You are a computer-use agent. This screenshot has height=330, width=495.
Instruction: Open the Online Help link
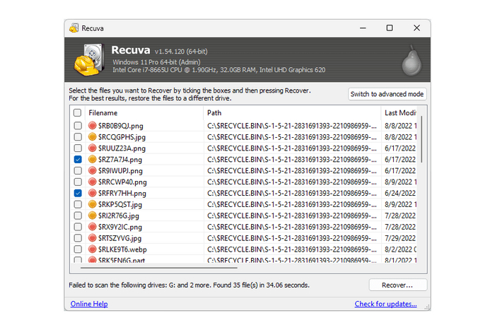coord(89,304)
